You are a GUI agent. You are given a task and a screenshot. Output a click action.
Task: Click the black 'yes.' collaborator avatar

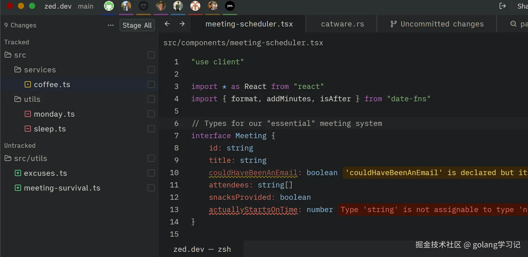[230, 6]
